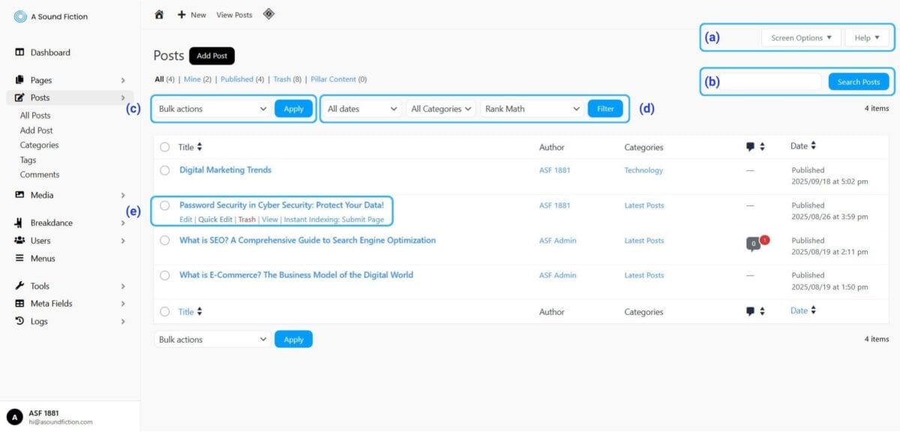
Task: Click the comment bubble on SEO post
Action: coord(753,243)
